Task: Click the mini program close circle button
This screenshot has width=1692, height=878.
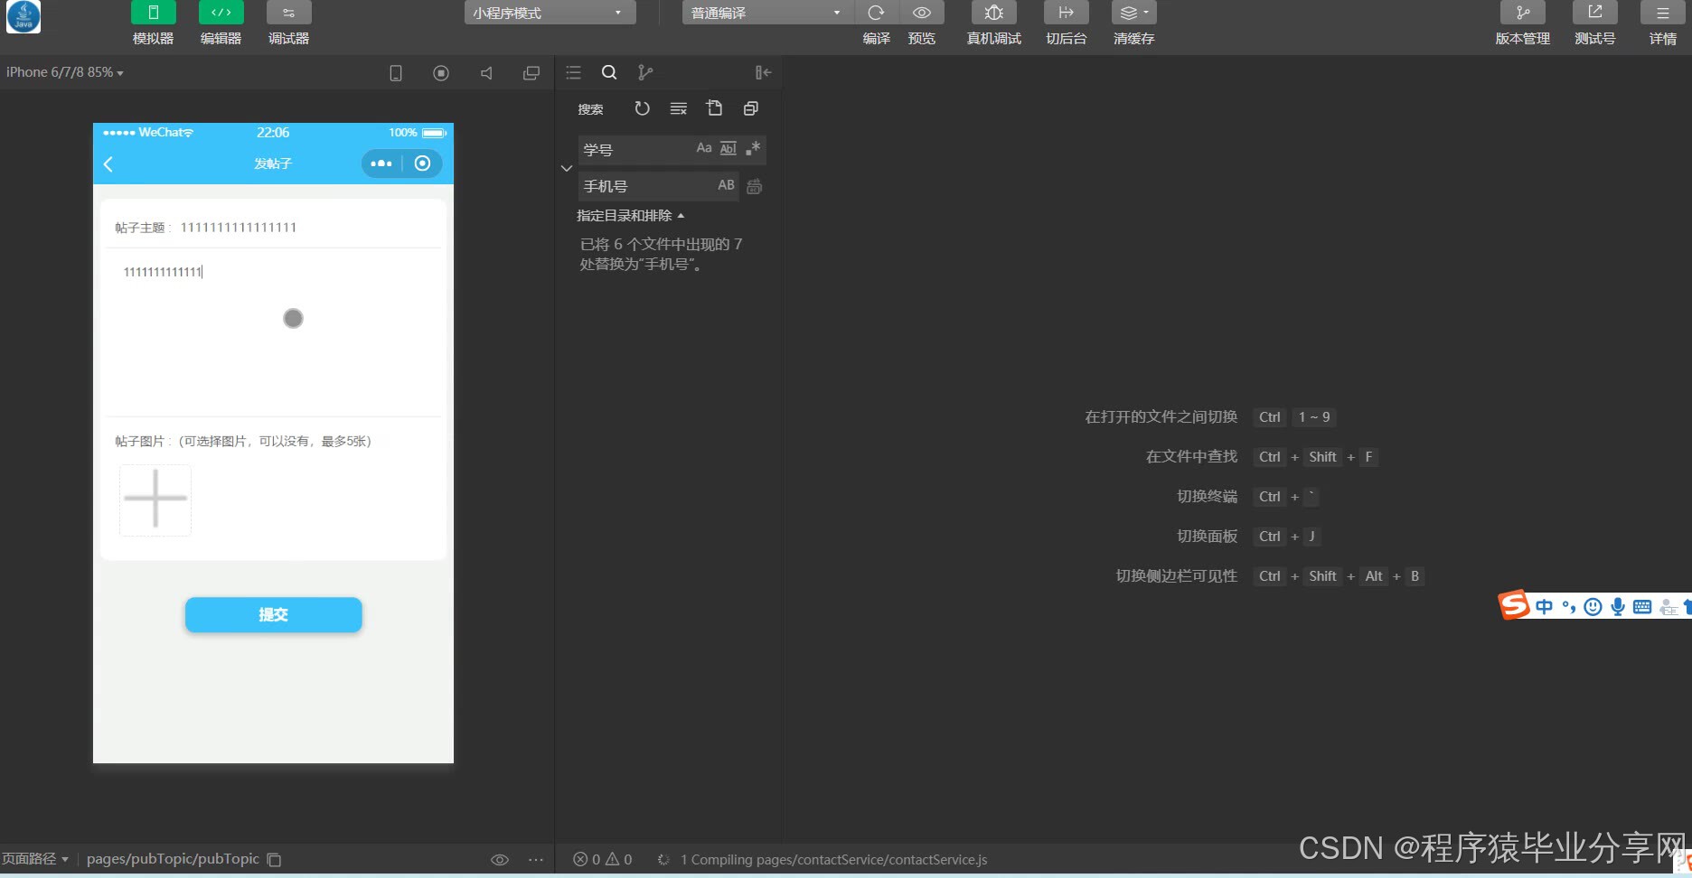Action: tap(422, 163)
